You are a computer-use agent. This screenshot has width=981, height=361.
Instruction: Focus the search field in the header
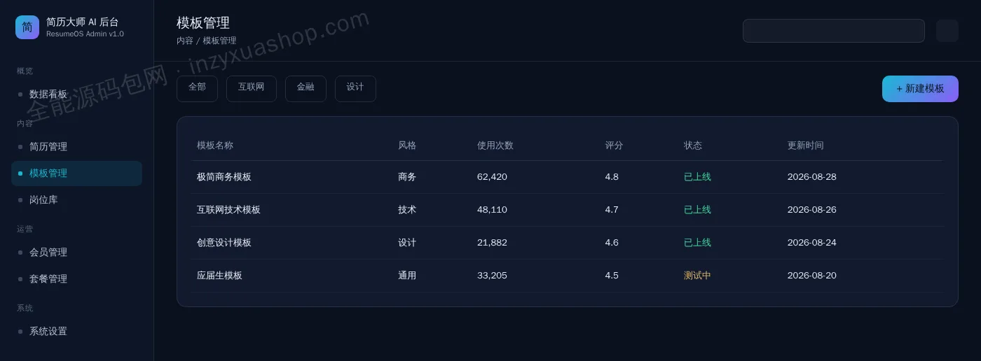click(x=834, y=31)
